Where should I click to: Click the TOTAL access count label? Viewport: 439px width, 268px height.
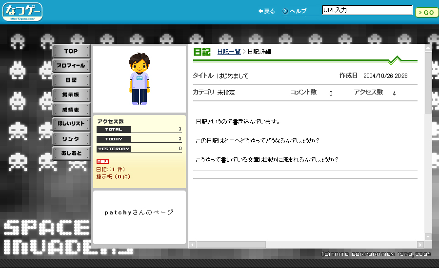pos(113,130)
